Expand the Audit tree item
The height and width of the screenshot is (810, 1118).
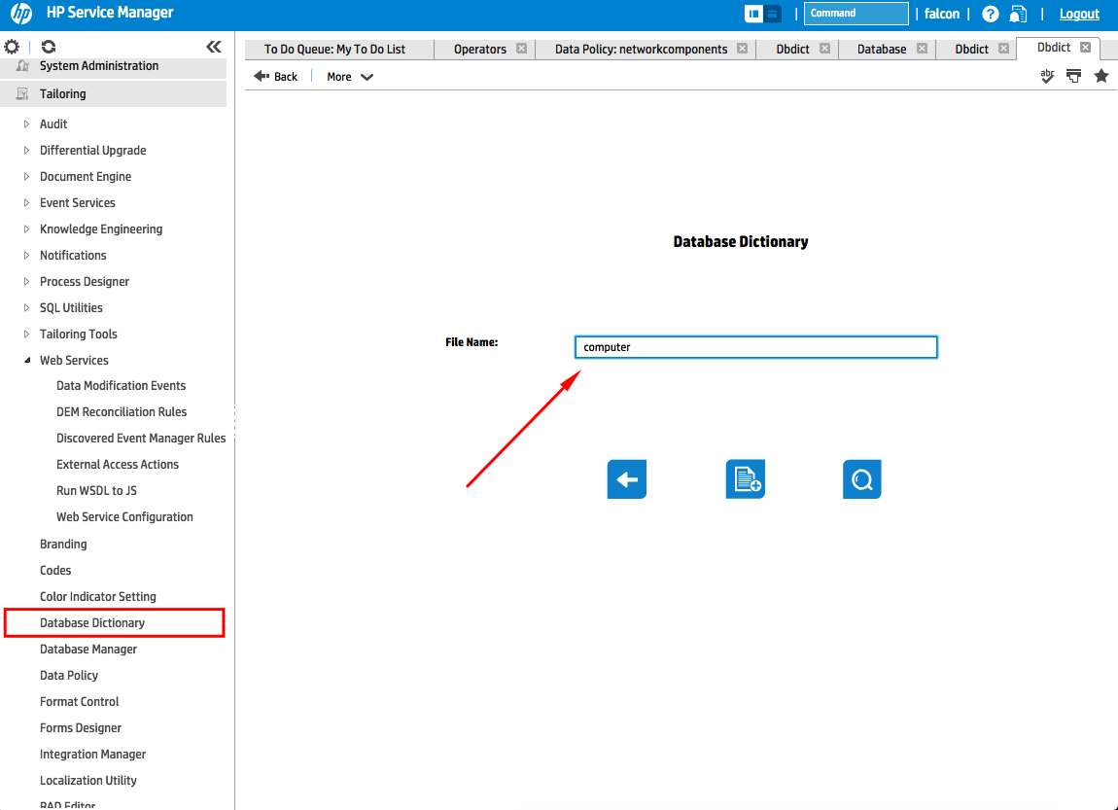25,123
